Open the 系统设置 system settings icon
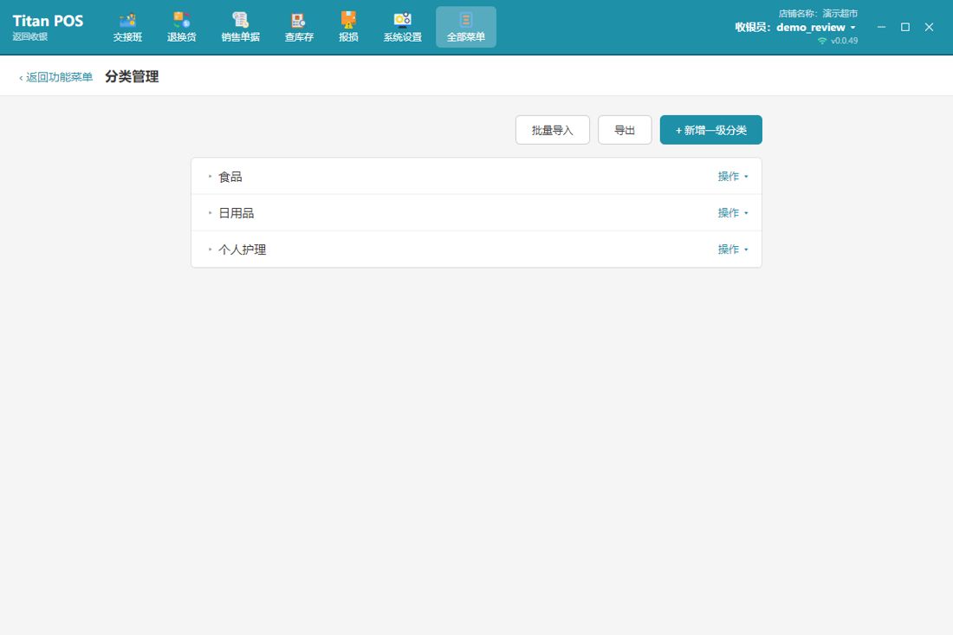Viewport: 953px width, 635px height. pyautogui.click(x=402, y=28)
